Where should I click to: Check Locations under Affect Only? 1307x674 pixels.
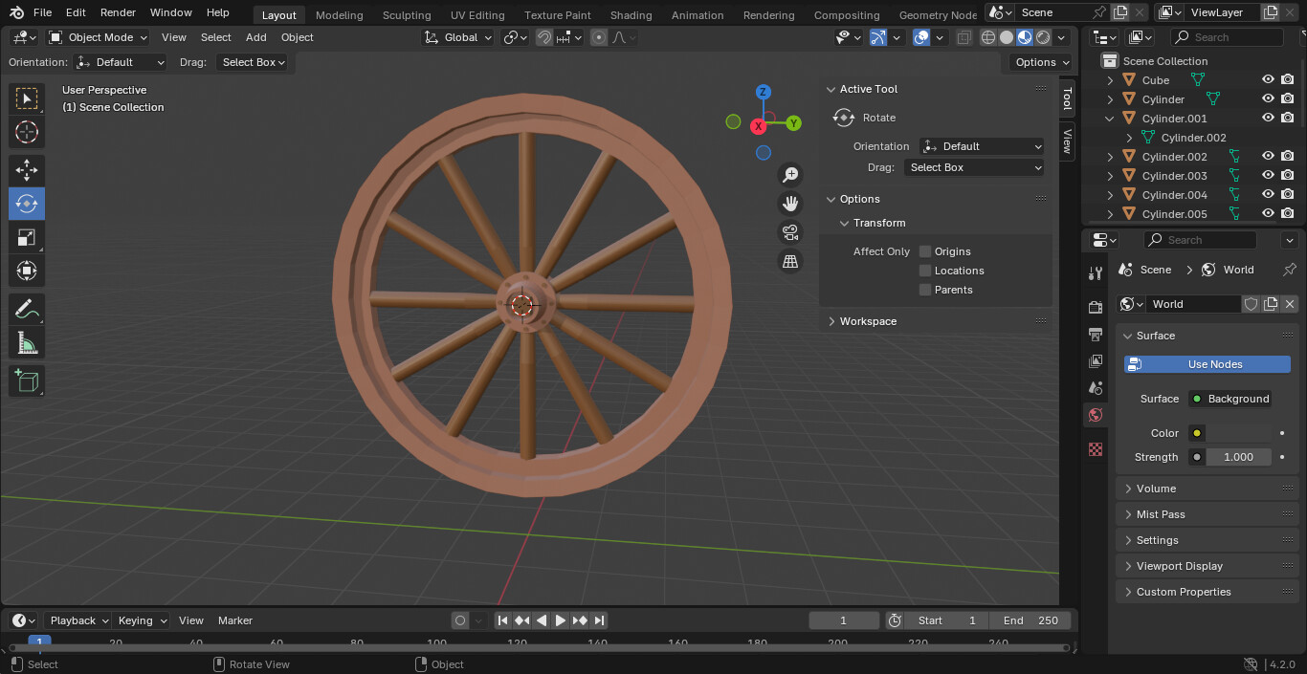pos(924,271)
